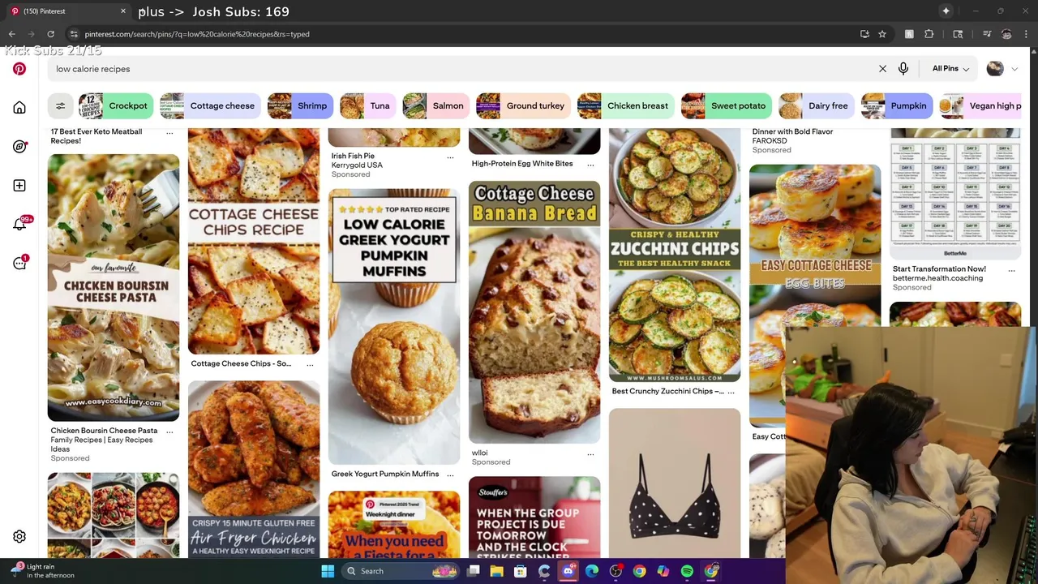Image resolution: width=1038 pixels, height=584 pixels.
Task: Expand the account chevron next to the avatar
Action: click(1014, 69)
